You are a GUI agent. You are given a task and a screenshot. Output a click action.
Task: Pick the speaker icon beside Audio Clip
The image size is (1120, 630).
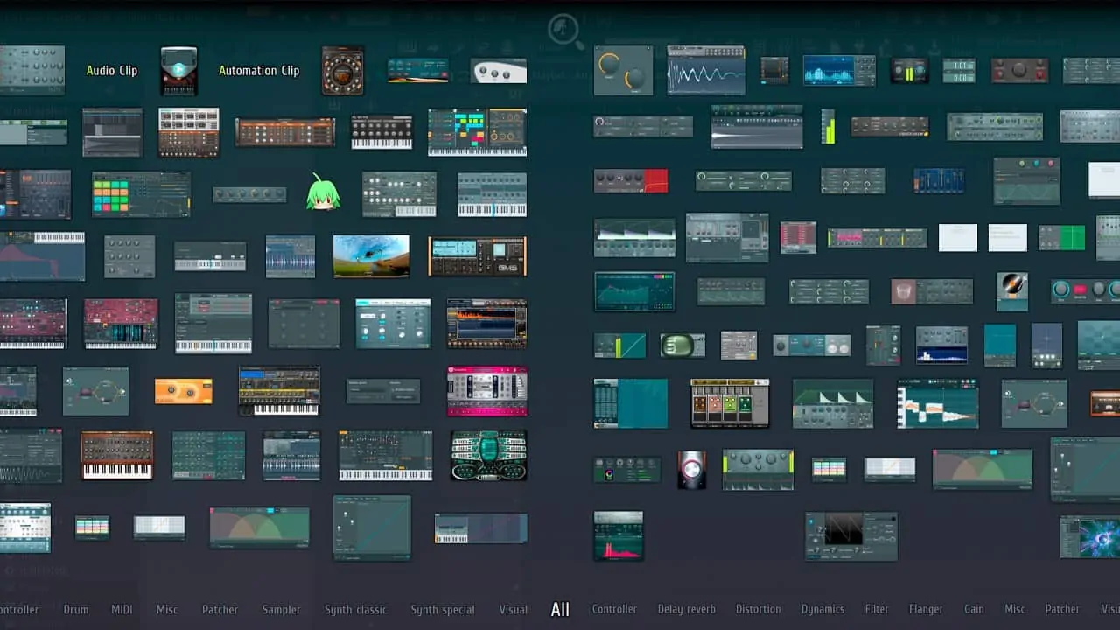point(178,71)
